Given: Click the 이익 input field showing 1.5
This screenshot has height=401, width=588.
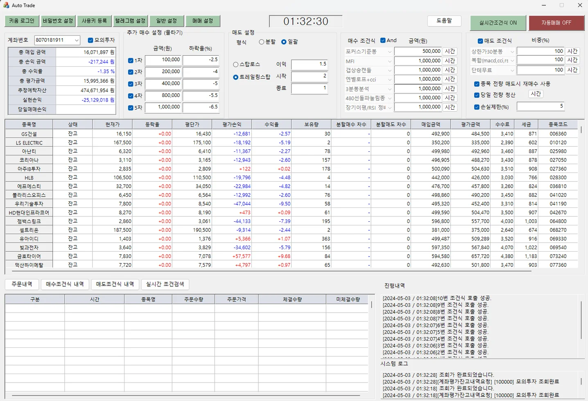Looking at the screenshot, I should point(309,65).
